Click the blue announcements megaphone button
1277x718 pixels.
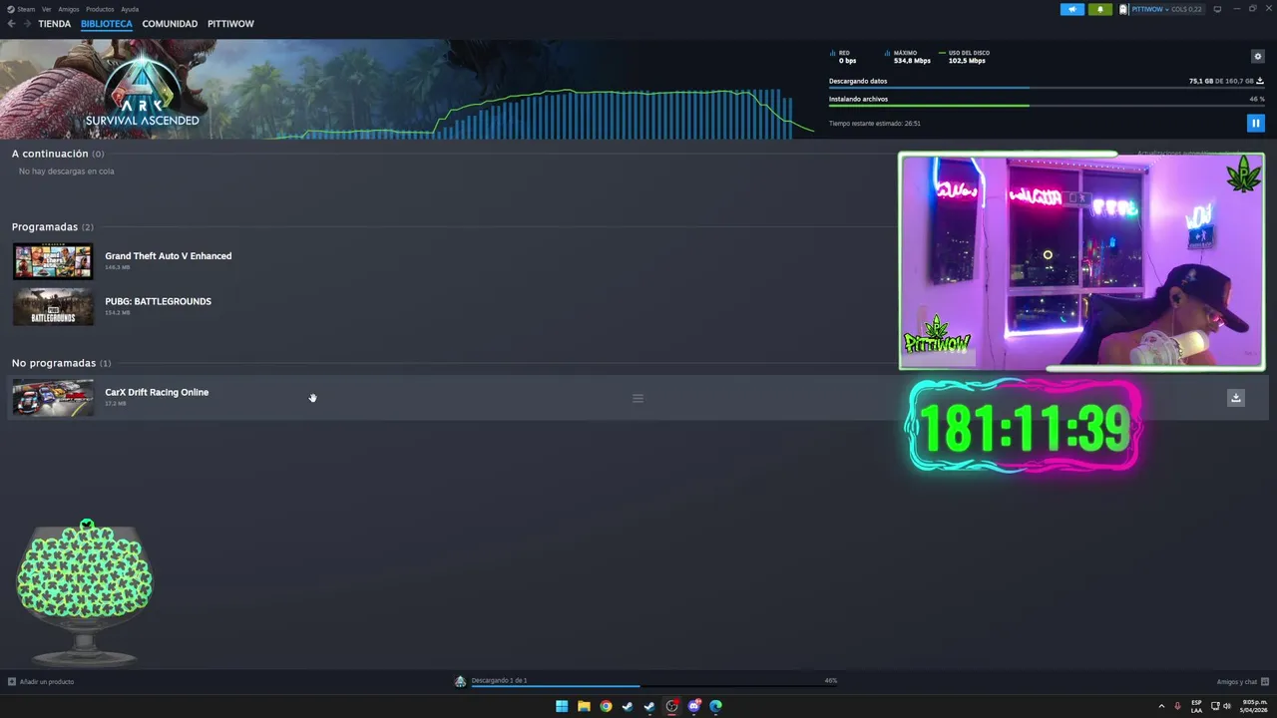click(x=1072, y=9)
